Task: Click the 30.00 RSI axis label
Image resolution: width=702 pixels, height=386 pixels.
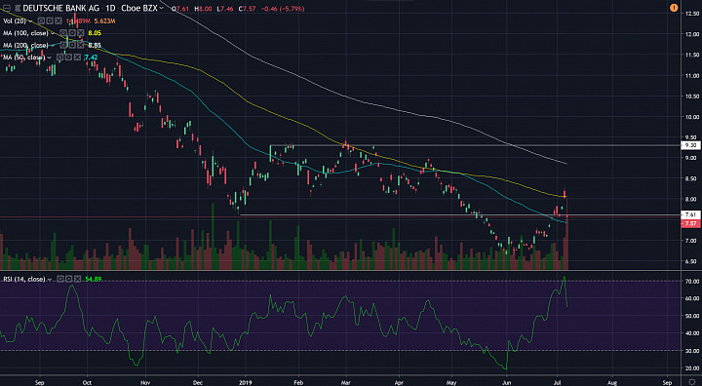Action: [x=691, y=351]
